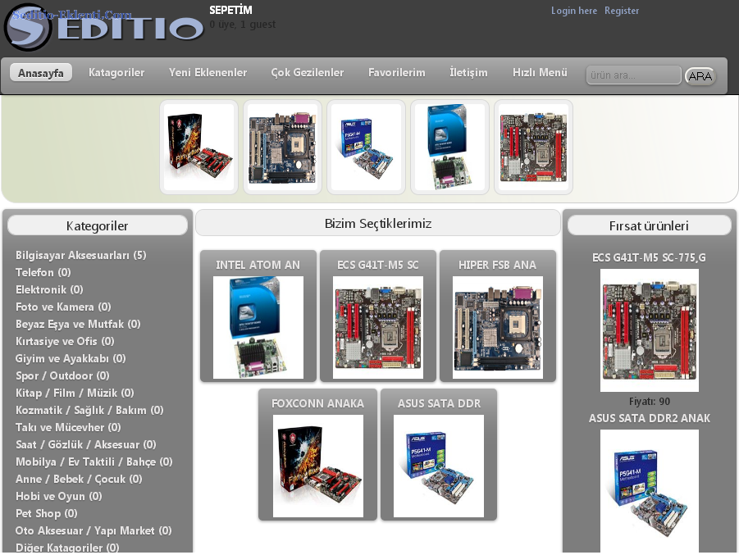Open Çok Gezilenler page
The height and width of the screenshot is (555, 739).
(x=308, y=73)
